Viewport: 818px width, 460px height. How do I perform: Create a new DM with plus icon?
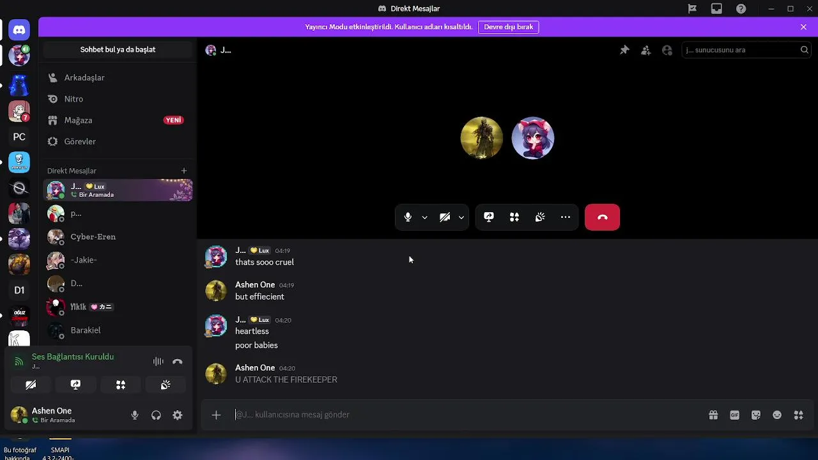[x=184, y=171]
